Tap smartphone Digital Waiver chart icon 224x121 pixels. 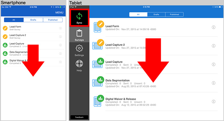5,62
